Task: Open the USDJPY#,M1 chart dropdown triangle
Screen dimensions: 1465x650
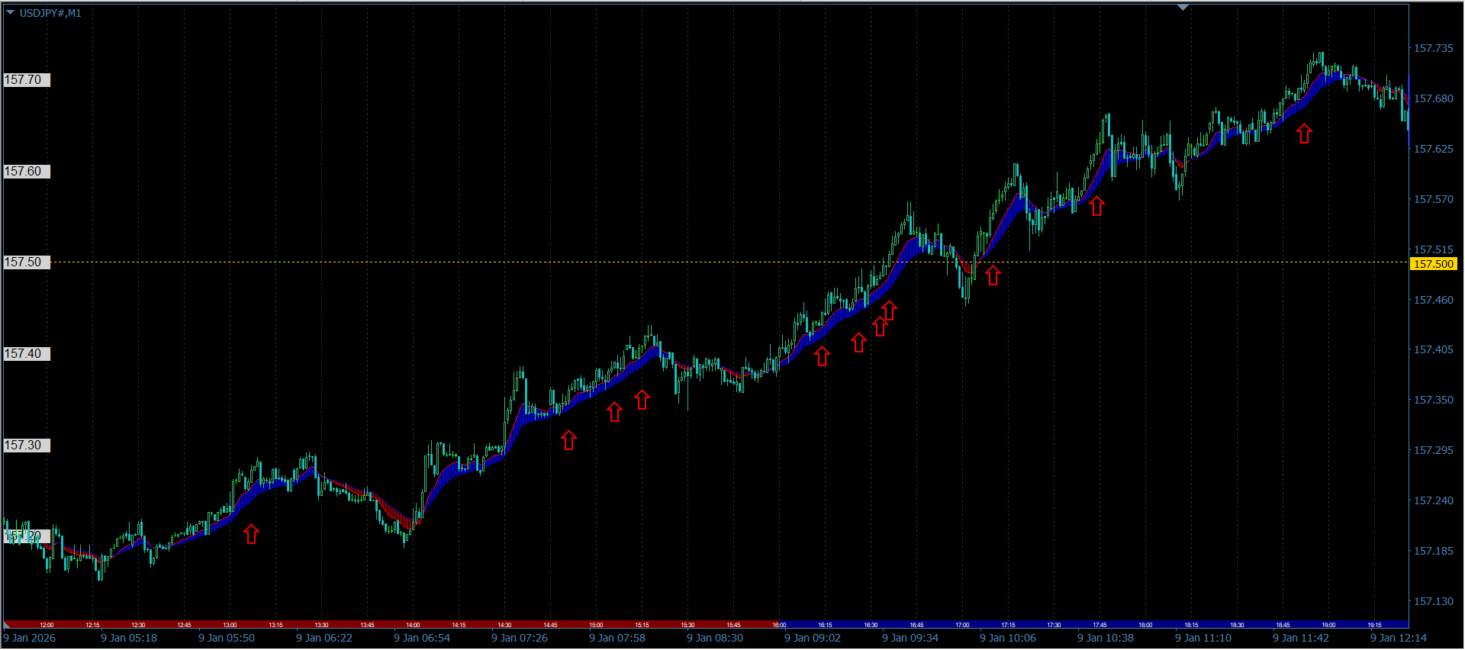Action: (10, 13)
